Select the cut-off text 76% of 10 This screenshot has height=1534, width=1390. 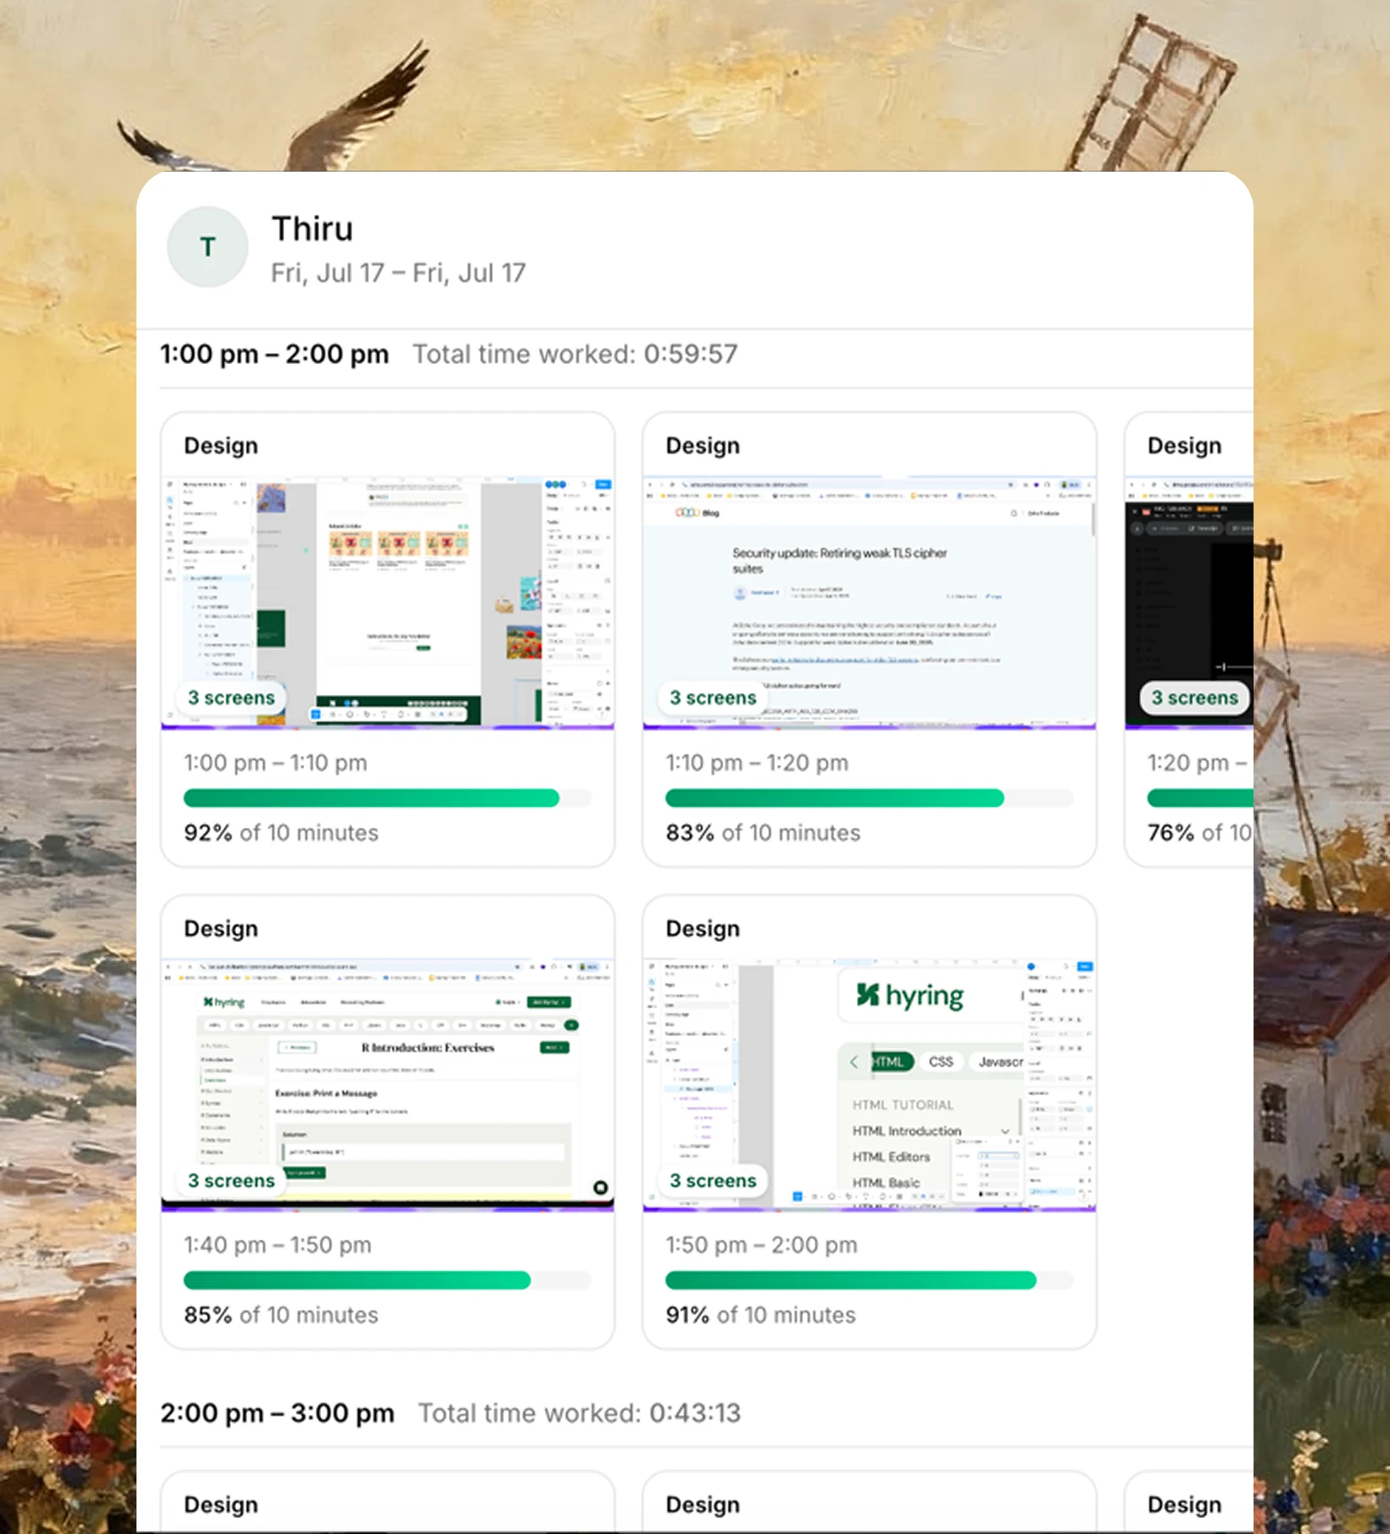1200,833
